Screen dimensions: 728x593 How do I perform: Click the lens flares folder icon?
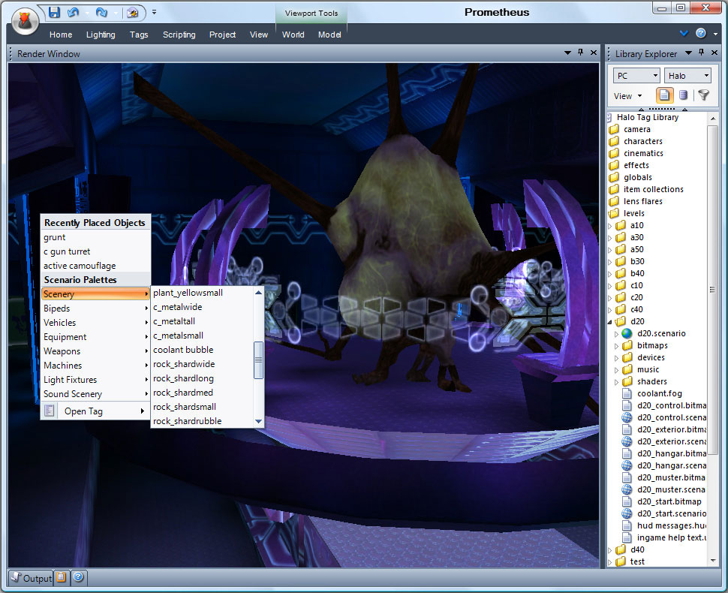click(x=614, y=201)
